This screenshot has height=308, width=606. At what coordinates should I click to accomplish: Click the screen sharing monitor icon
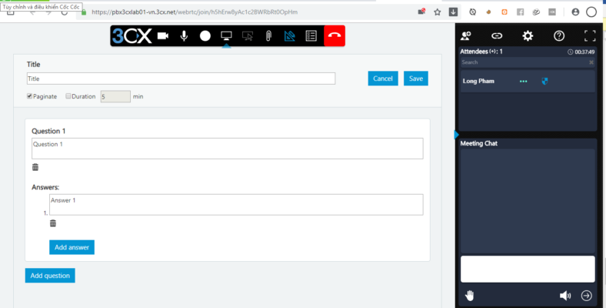[226, 35]
